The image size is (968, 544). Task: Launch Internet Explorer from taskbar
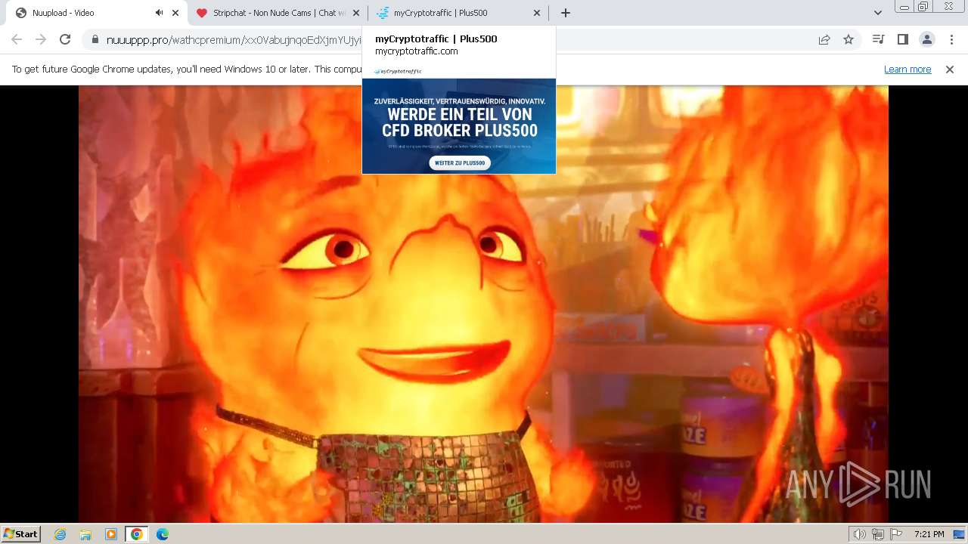click(60, 534)
